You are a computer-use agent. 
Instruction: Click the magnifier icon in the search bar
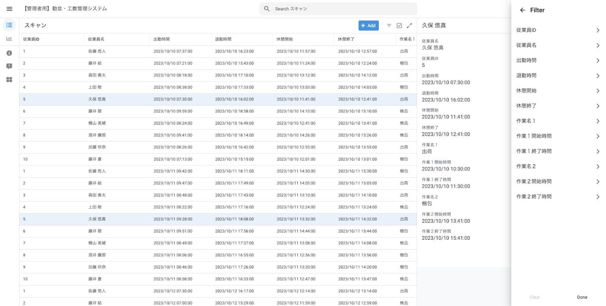tap(267, 8)
